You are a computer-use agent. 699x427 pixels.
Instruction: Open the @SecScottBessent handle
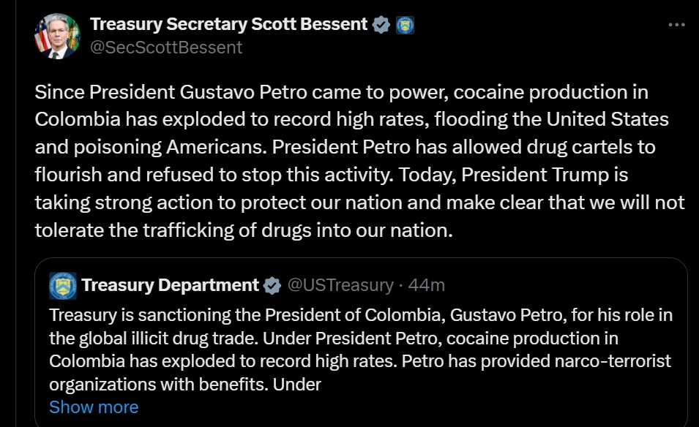point(165,48)
